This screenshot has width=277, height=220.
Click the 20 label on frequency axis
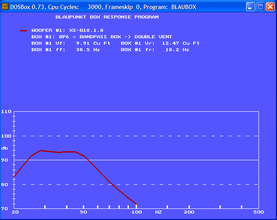(x=15, y=212)
